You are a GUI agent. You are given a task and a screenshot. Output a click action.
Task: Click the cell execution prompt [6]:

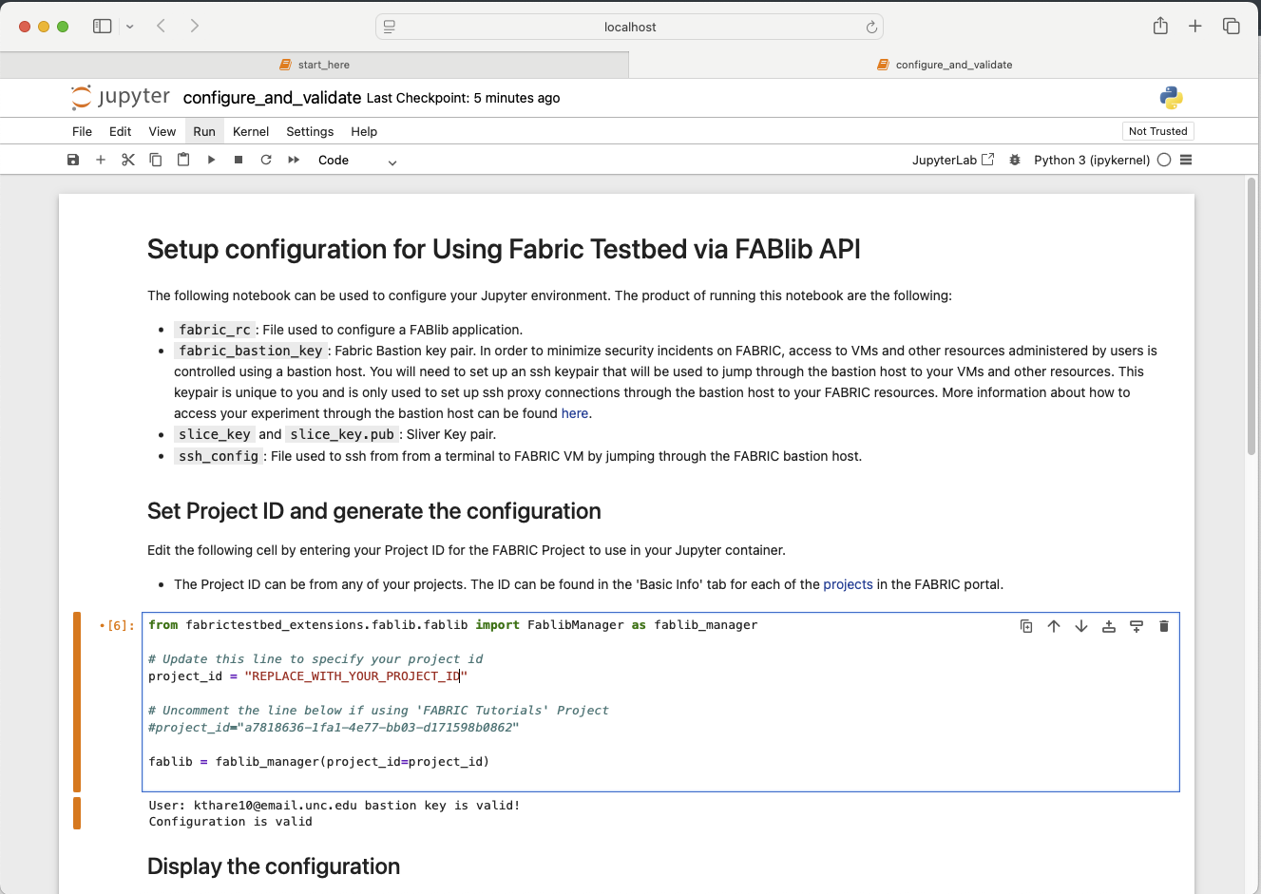[117, 625]
